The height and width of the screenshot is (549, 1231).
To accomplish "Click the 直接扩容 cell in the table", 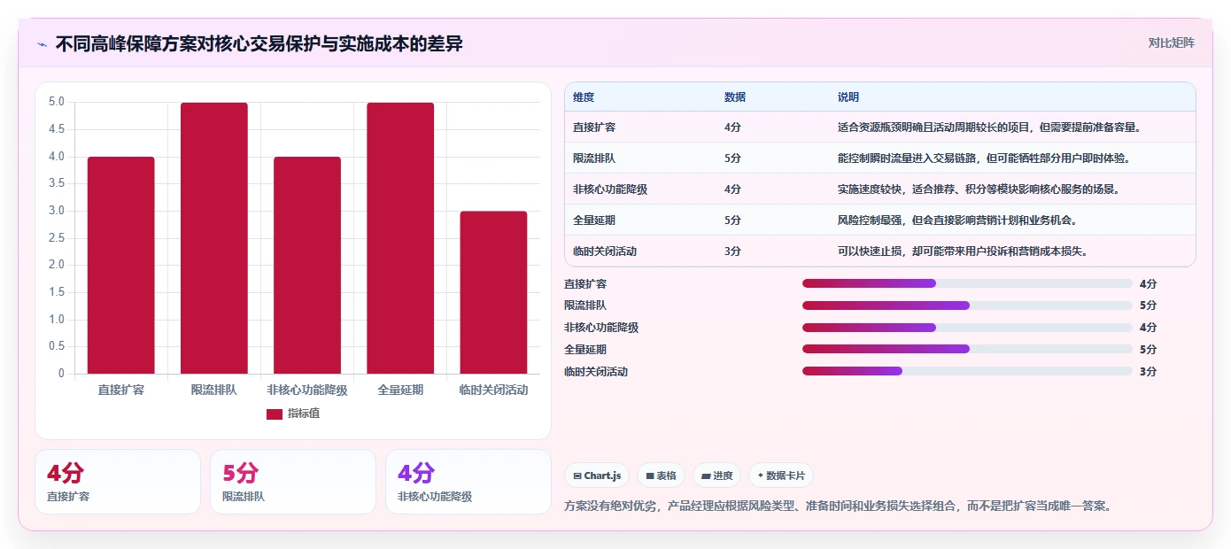I will (x=594, y=128).
